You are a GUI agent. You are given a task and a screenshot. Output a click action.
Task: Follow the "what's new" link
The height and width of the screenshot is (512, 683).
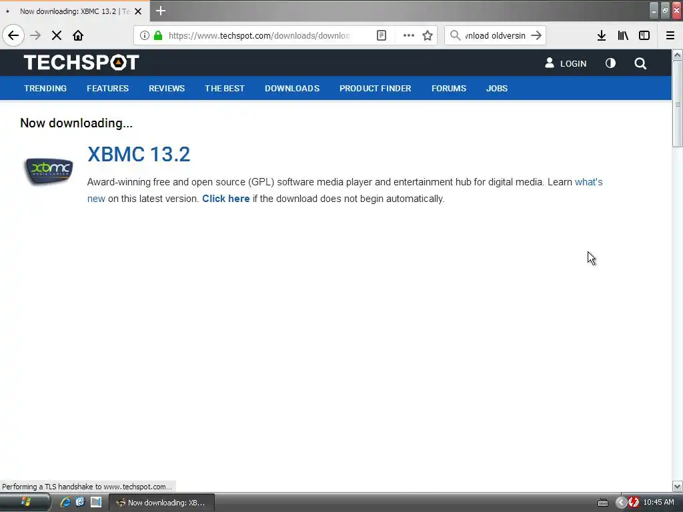[x=589, y=182]
